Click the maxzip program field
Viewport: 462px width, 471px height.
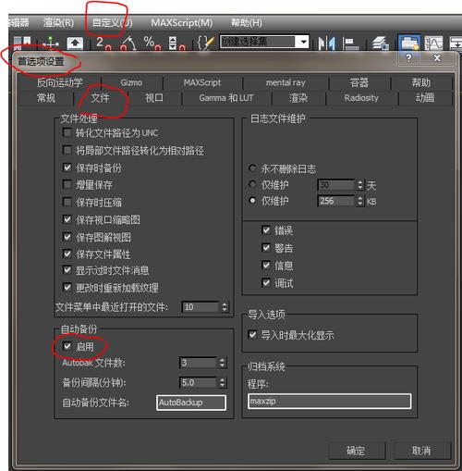coord(329,402)
